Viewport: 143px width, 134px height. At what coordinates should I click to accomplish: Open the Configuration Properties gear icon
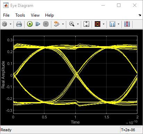point(5,24)
